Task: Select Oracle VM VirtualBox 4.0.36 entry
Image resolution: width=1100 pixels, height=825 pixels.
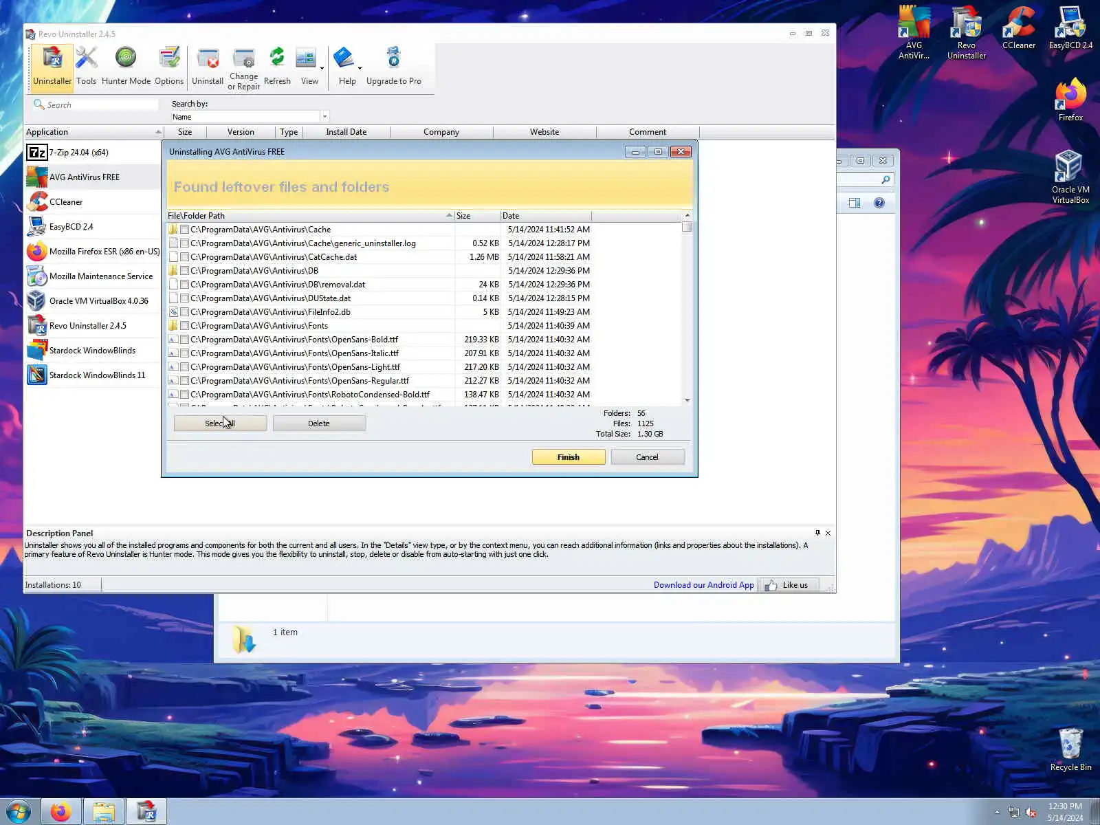Action: 92,301
